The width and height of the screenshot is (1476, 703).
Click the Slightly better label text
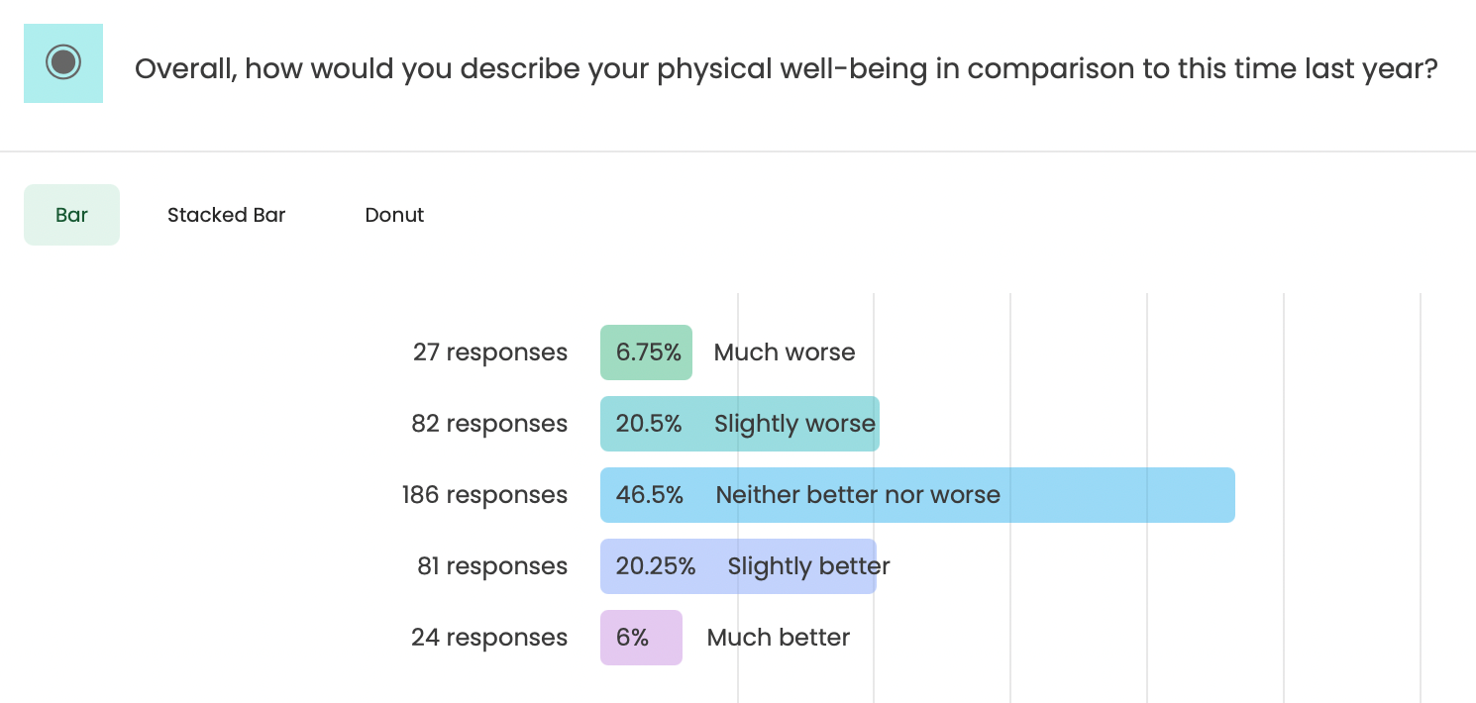click(x=808, y=566)
